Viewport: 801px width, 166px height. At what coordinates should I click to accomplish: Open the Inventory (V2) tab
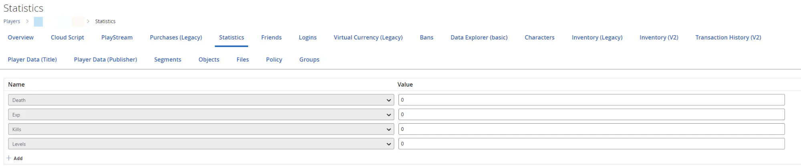pos(659,38)
